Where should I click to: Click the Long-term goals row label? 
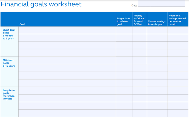coord(9,95)
